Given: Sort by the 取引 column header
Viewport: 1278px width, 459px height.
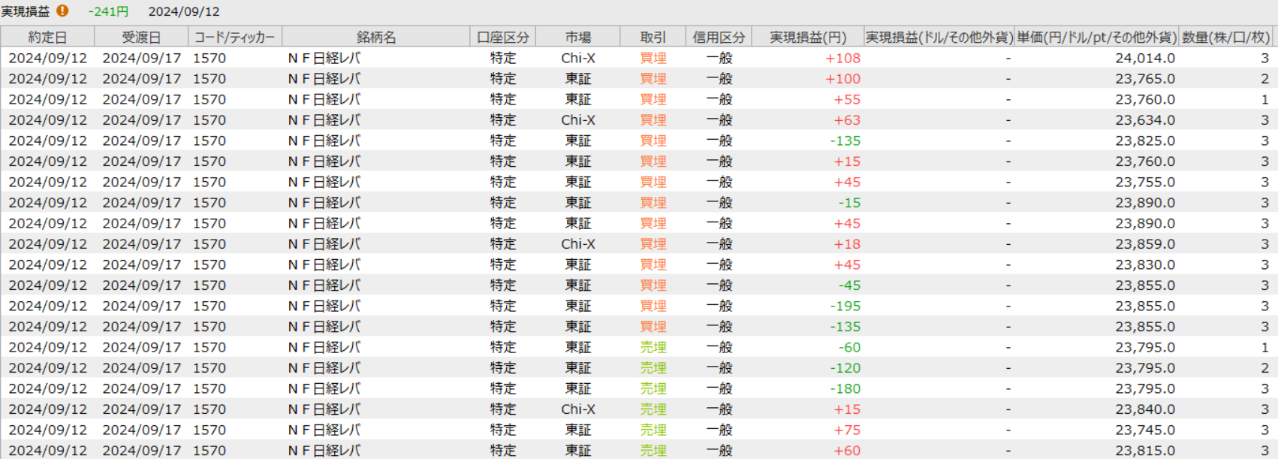Looking at the screenshot, I should coord(653,37).
